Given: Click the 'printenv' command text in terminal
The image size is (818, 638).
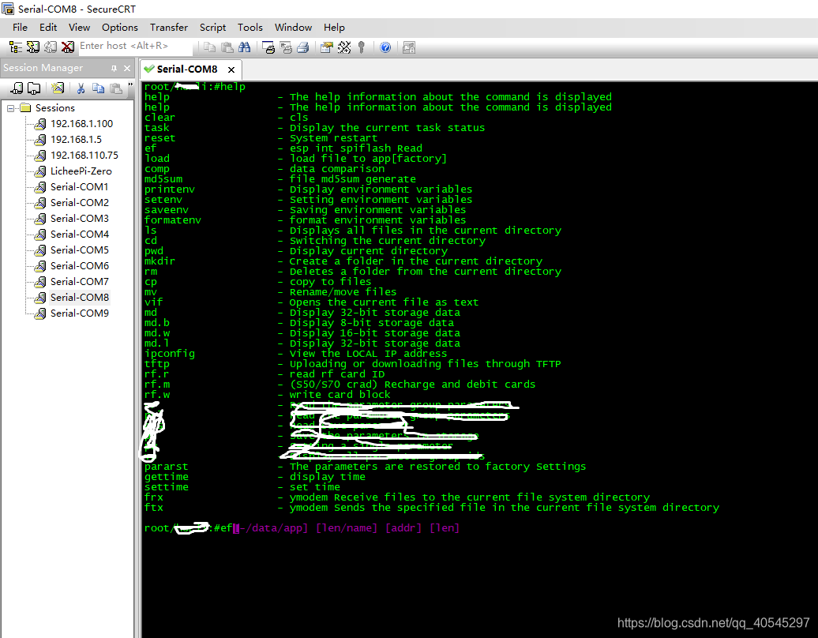Looking at the screenshot, I should [x=170, y=190].
